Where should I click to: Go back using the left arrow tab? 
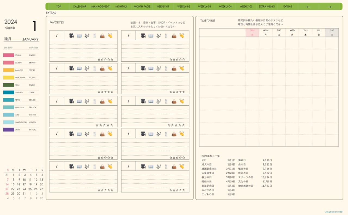tap(308, 7)
